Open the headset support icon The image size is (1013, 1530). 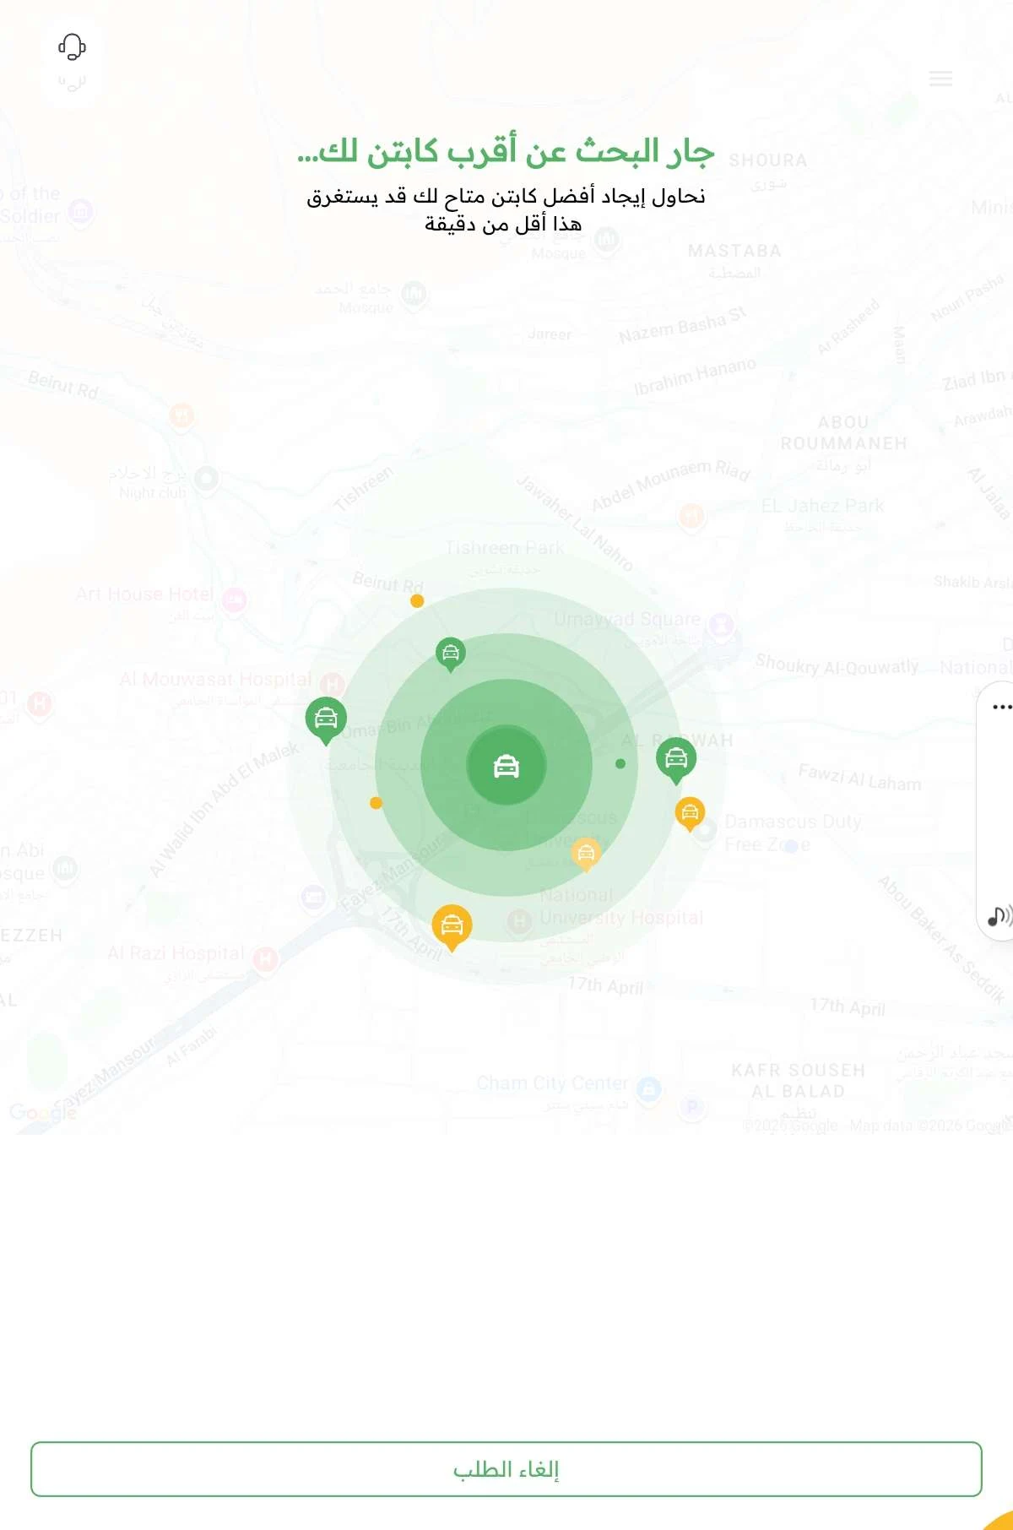(72, 47)
